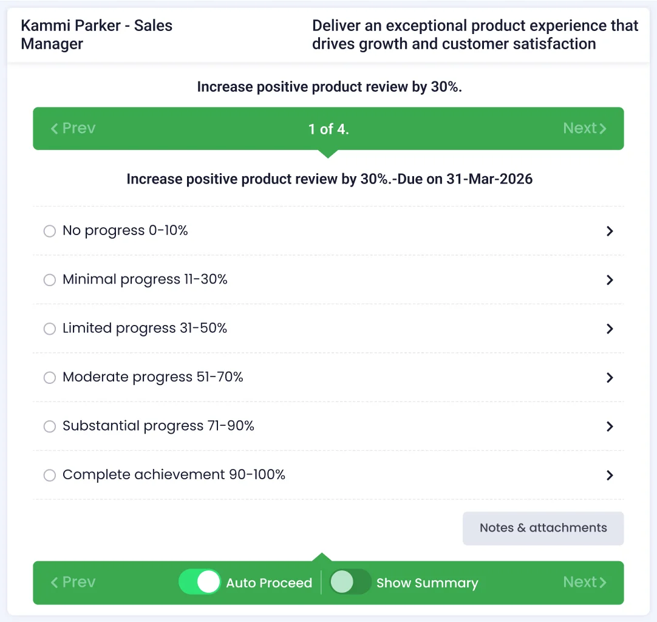Image resolution: width=657 pixels, height=622 pixels.
Task: Choose Minimal progress 11-30% radio option
Action: click(x=50, y=280)
